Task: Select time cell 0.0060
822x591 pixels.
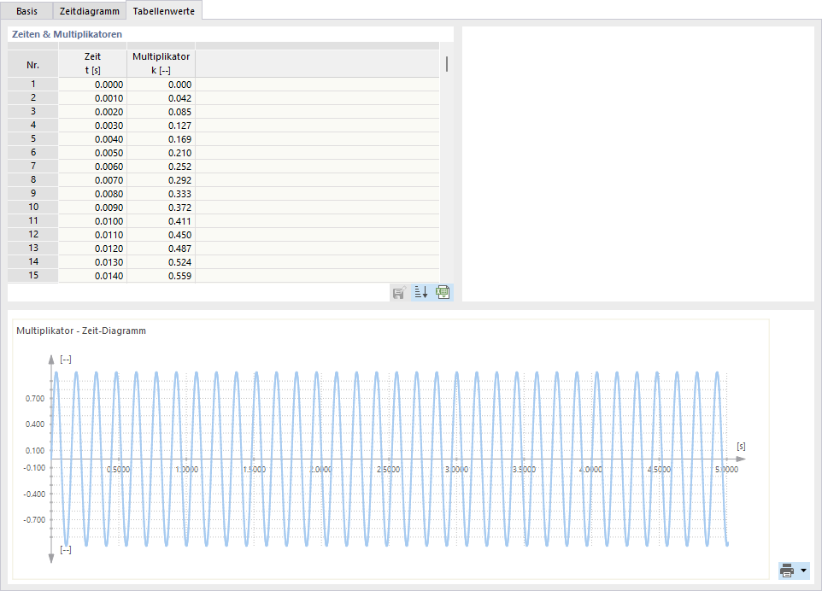Action: 93,166
